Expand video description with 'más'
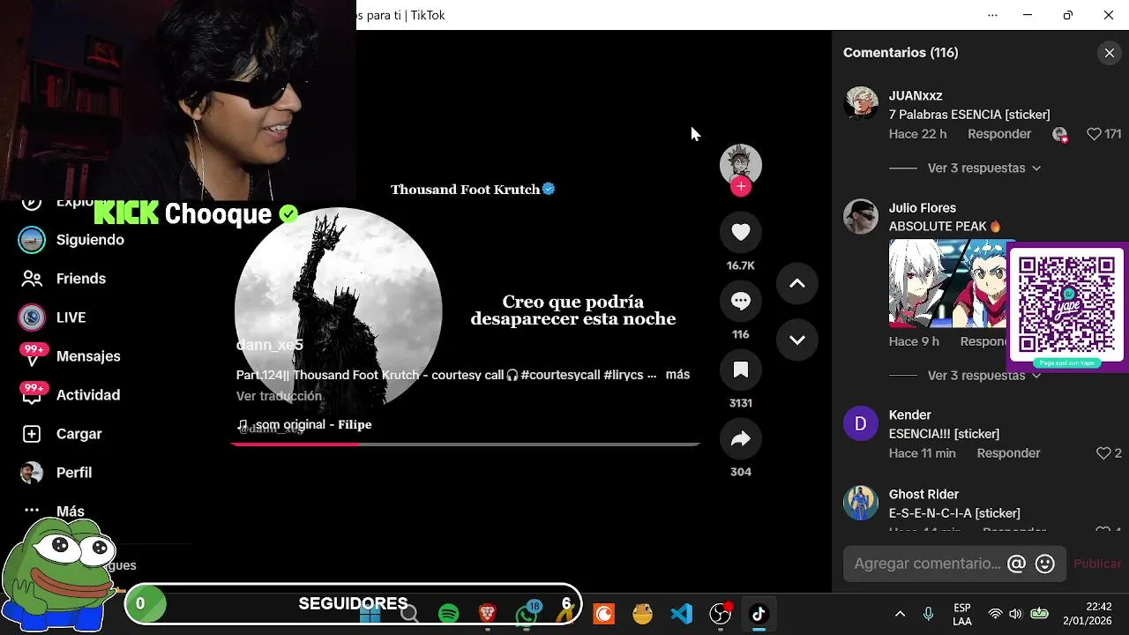 [677, 375]
